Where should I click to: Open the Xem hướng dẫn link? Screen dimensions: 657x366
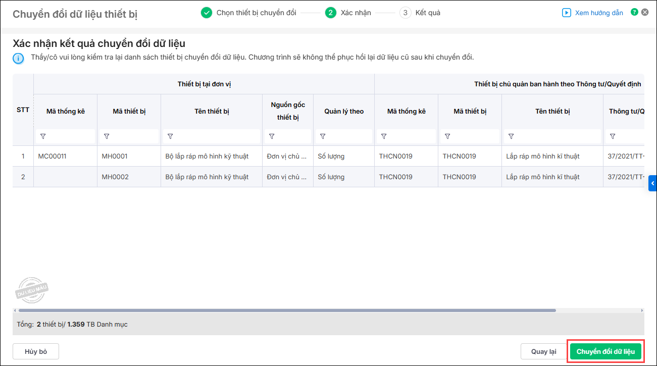599,13
